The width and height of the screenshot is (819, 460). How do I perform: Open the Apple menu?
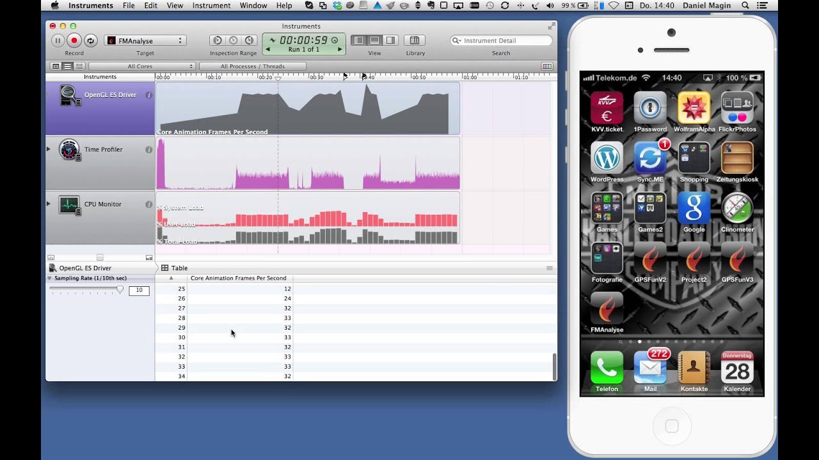pyautogui.click(x=54, y=6)
